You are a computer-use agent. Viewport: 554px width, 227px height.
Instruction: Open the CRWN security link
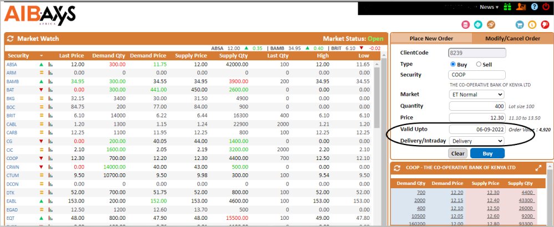tap(13, 167)
